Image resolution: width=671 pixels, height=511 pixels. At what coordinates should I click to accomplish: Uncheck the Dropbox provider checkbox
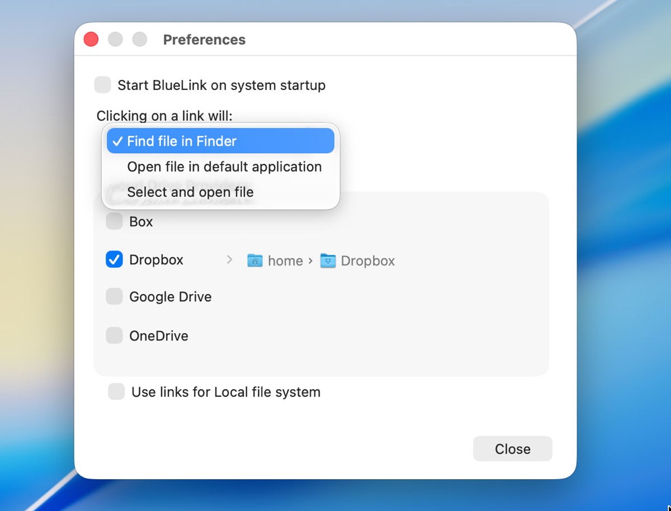click(x=115, y=259)
